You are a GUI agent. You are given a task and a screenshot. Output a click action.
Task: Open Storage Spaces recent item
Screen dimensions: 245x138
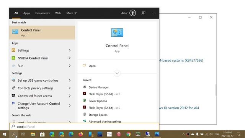(x=98, y=115)
